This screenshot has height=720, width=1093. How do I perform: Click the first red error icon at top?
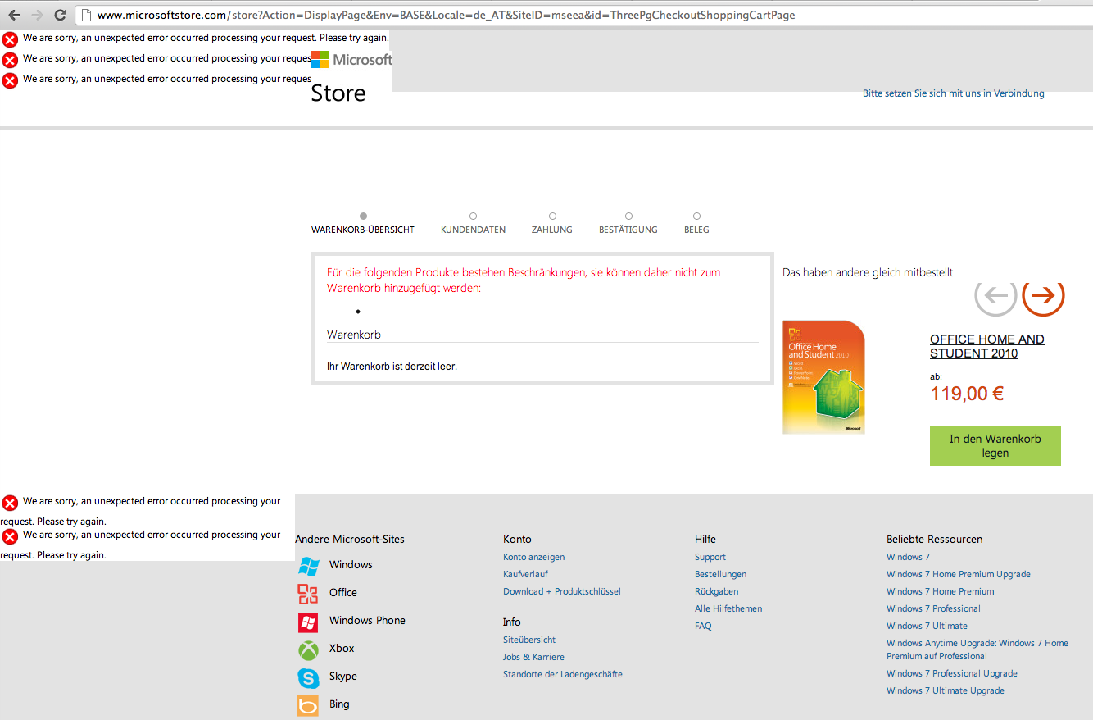coord(10,39)
